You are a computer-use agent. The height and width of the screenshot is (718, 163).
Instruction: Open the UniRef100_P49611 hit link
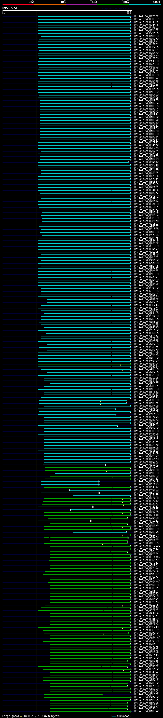(146, 28)
